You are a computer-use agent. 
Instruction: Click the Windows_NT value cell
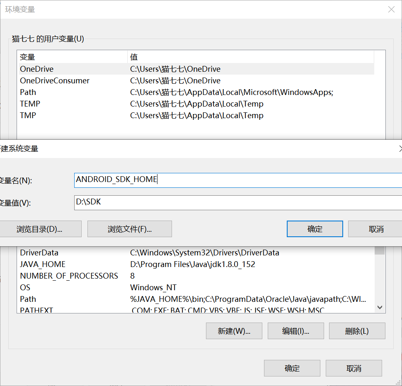[x=153, y=287]
